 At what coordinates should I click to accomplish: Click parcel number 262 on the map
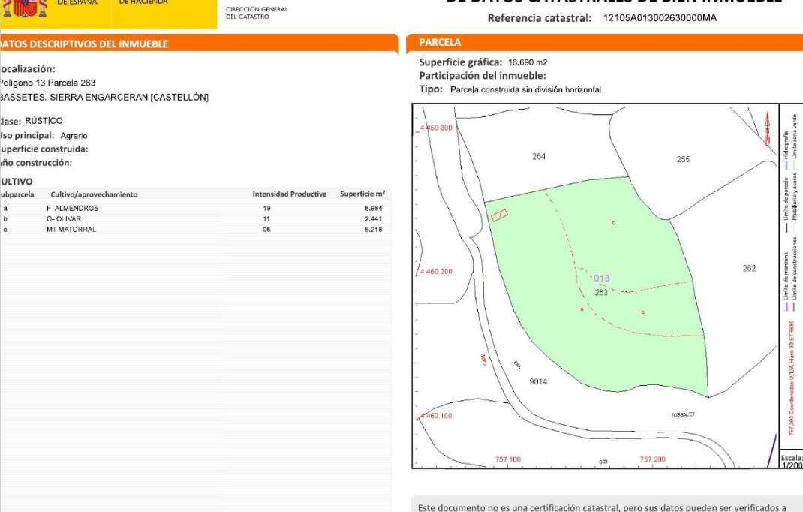[x=749, y=268]
